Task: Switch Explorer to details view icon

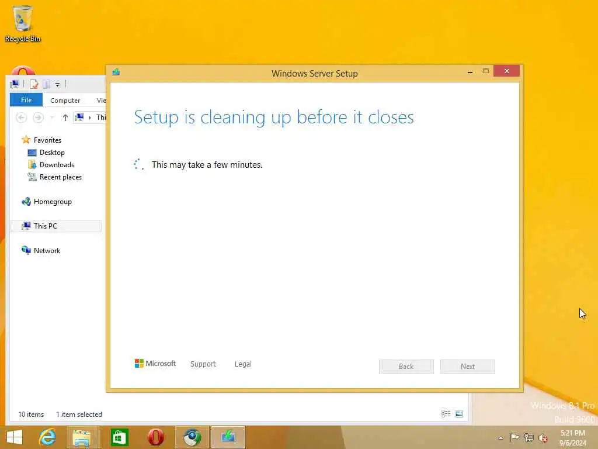Action: click(x=446, y=414)
